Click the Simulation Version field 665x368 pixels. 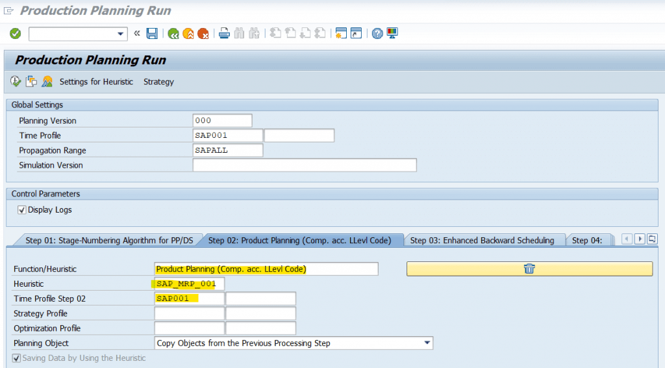(x=305, y=165)
